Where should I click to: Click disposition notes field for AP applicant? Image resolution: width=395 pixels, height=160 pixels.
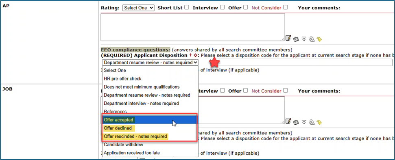coord(301,63)
